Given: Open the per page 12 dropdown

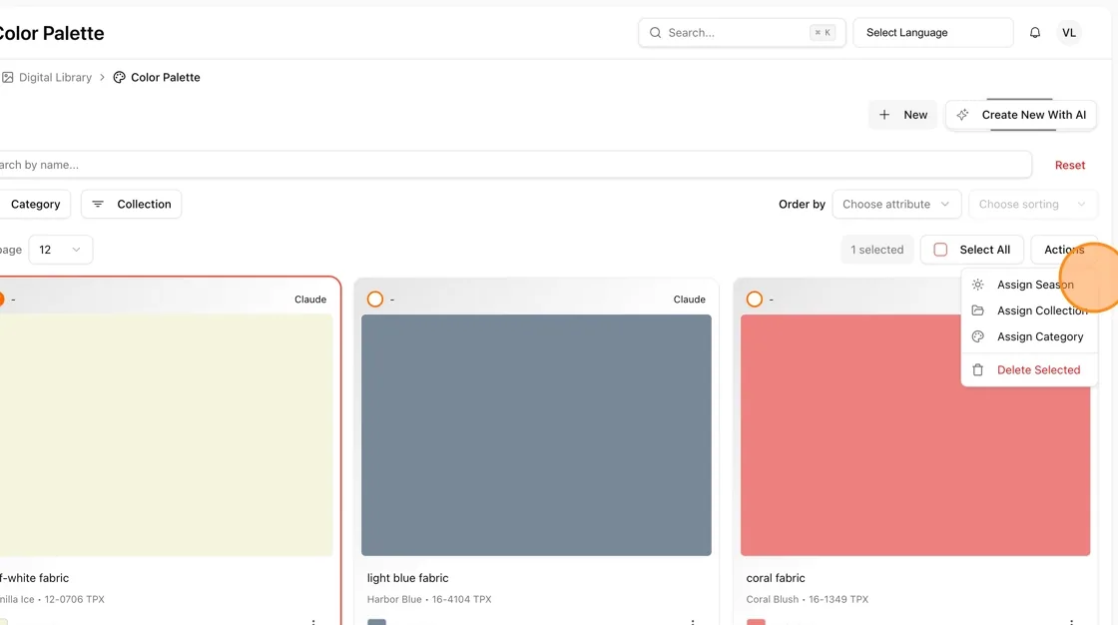Looking at the screenshot, I should click(60, 250).
